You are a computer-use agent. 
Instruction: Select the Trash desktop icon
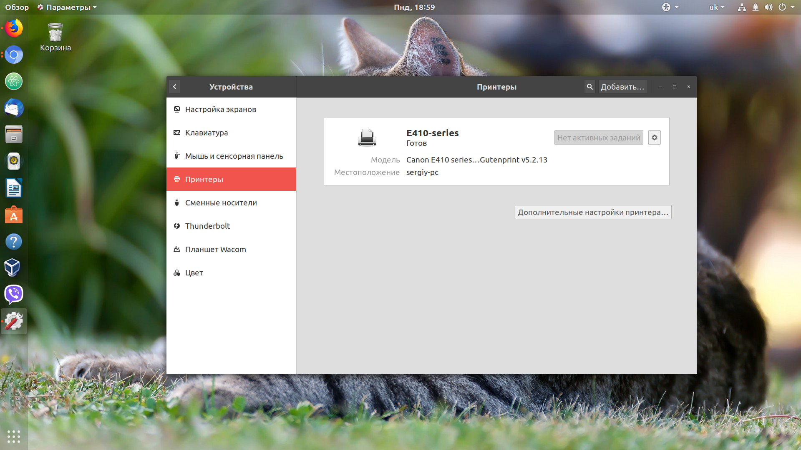55,37
